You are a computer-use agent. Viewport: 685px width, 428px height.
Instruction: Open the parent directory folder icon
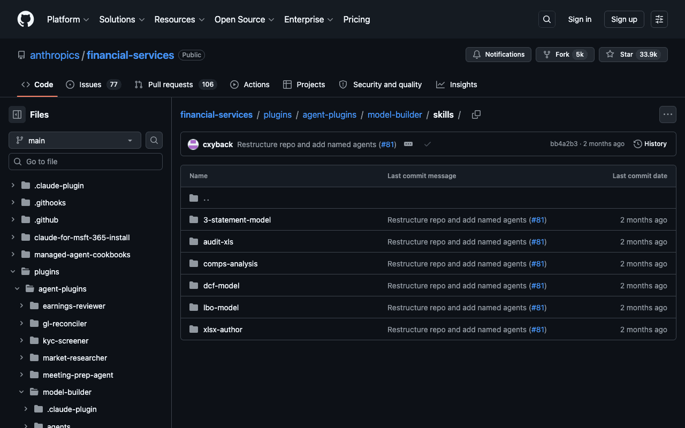tap(194, 198)
